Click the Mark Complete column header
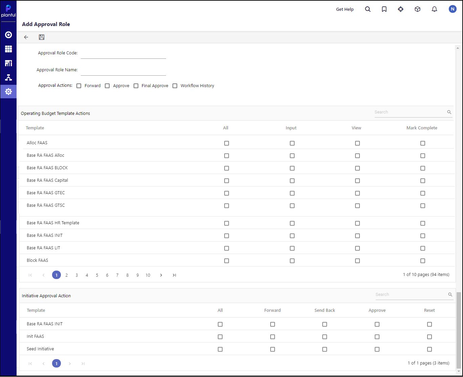Image resolution: width=463 pixels, height=377 pixels. click(422, 128)
